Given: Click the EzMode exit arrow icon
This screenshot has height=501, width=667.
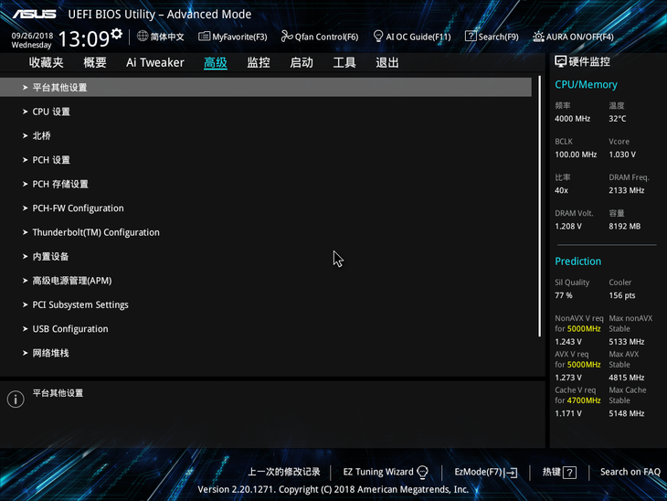Looking at the screenshot, I should (512, 472).
